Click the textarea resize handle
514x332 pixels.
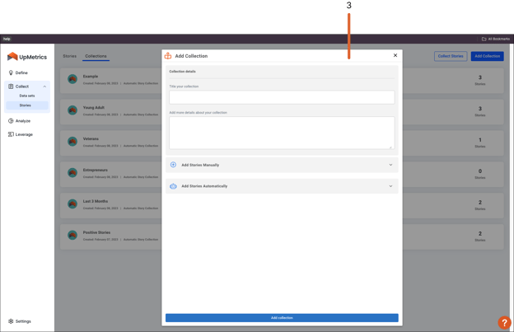(390, 147)
